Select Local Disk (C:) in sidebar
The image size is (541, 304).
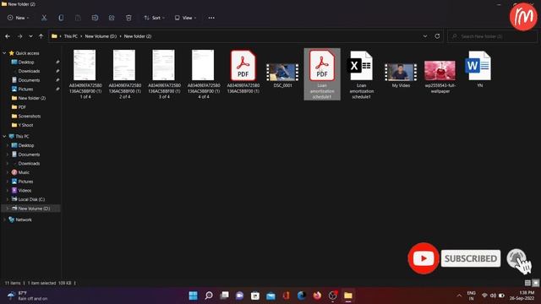click(31, 199)
